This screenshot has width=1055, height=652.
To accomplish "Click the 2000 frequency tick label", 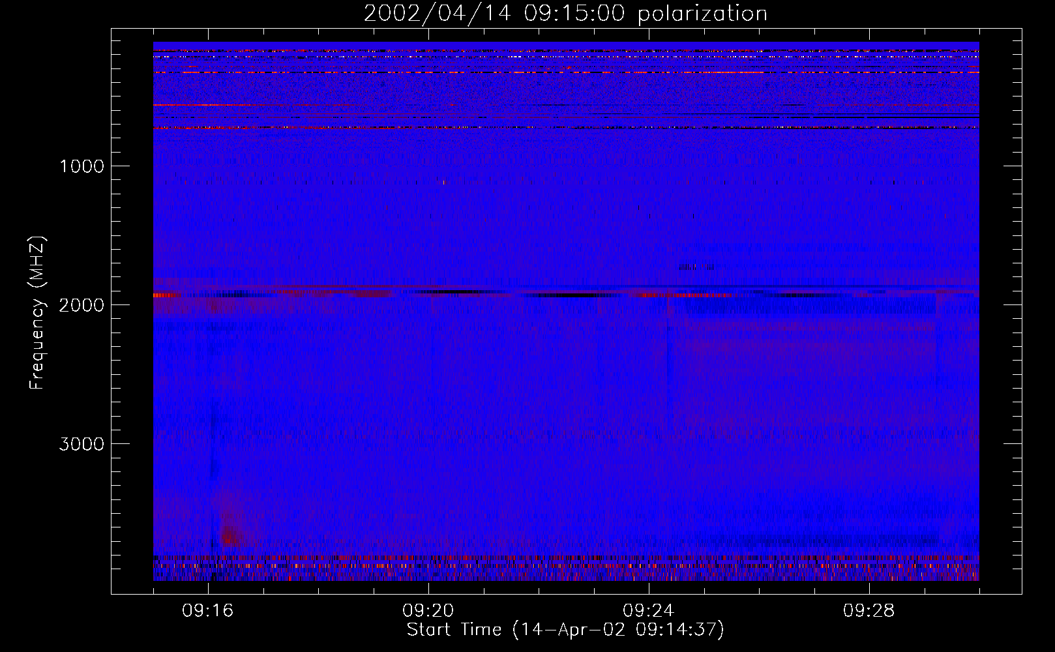I will 82,305.
